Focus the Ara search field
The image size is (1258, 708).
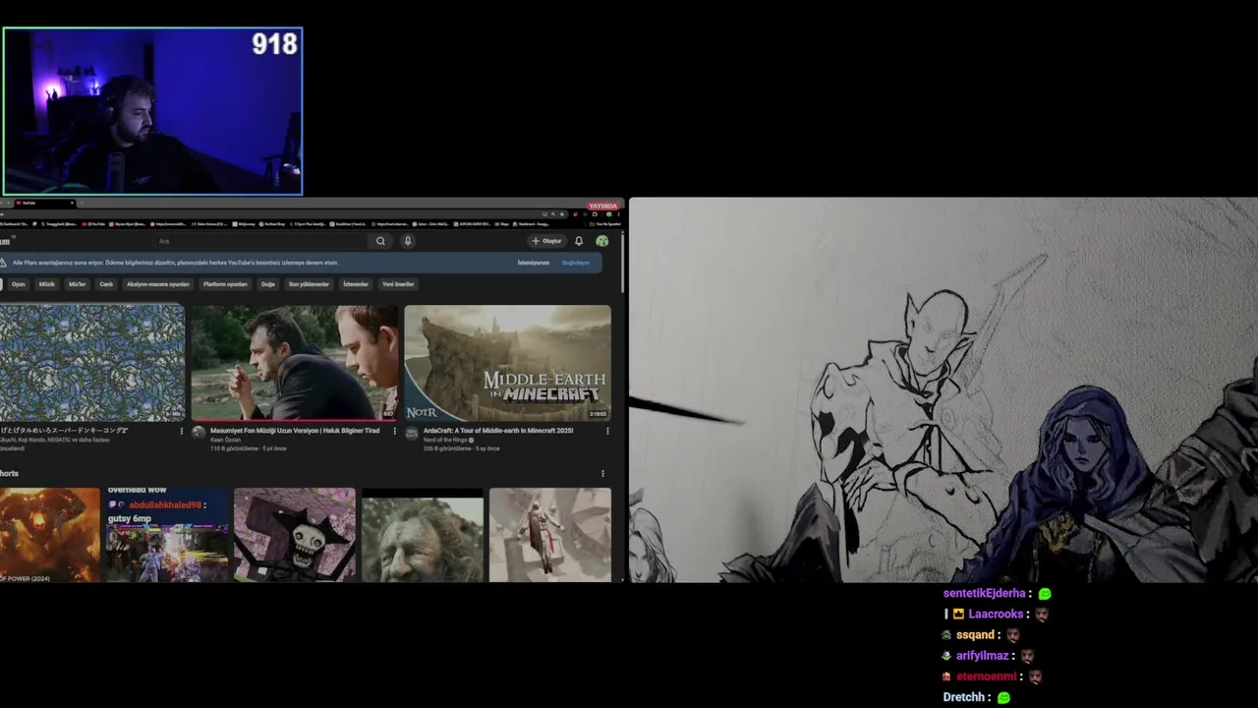click(x=260, y=241)
